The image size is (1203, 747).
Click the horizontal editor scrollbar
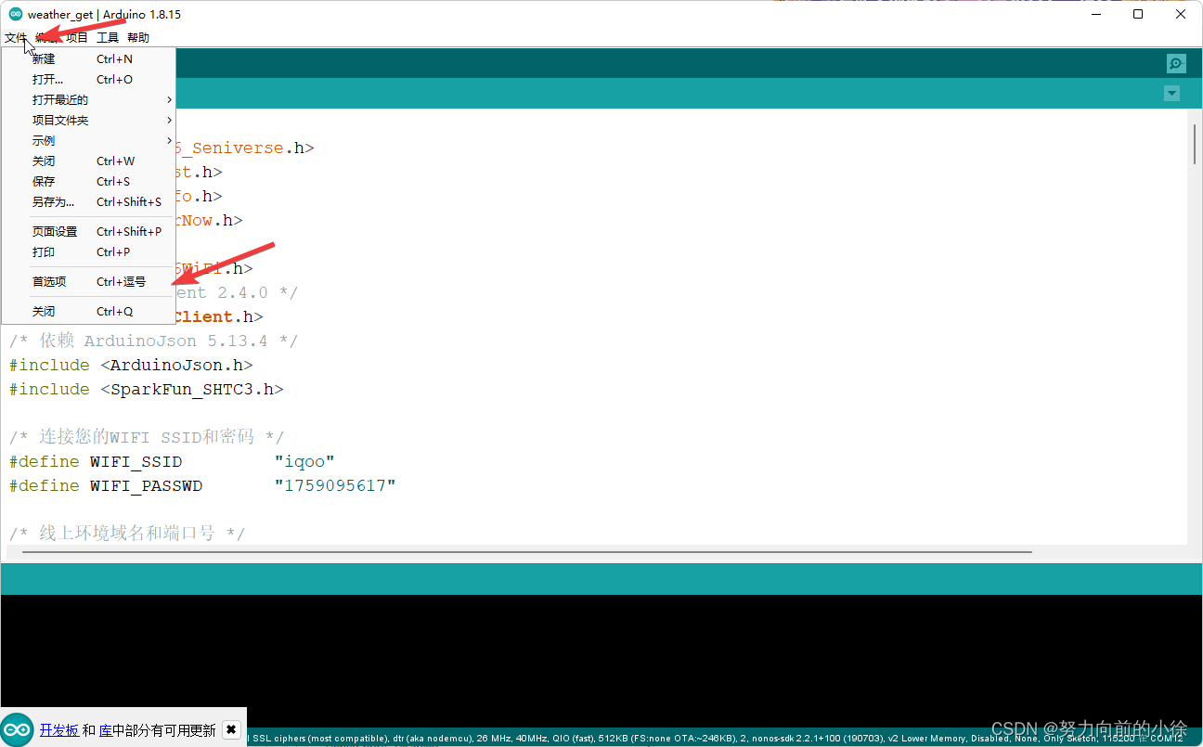[x=526, y=551]
